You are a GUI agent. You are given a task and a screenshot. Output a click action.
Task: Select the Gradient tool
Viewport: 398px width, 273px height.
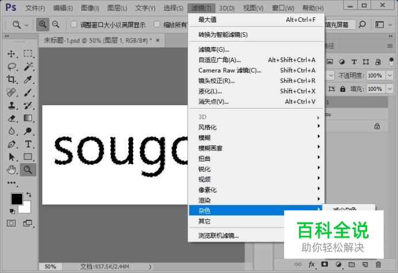click(x=28, y=118)
